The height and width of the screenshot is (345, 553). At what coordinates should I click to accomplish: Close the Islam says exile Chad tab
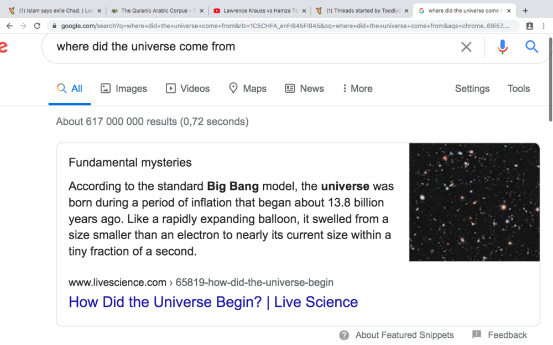[99, 10]
